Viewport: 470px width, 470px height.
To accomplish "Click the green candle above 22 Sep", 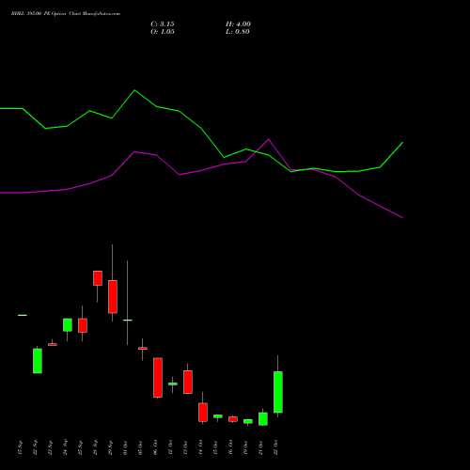I will (38, 361).
